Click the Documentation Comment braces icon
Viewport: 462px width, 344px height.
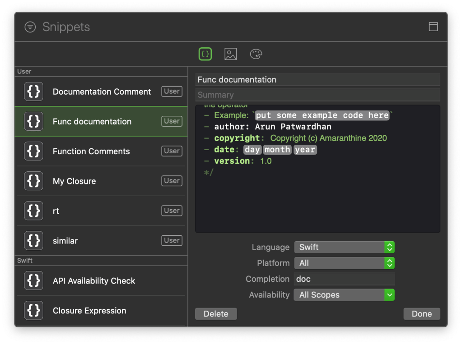point(34,92)
